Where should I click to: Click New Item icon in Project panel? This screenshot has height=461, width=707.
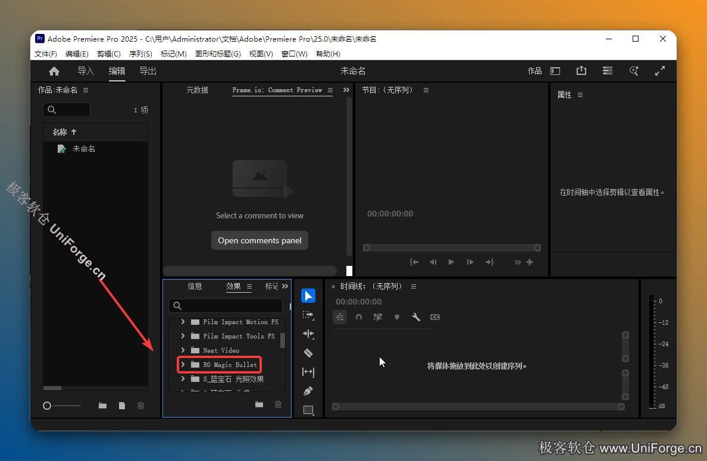tap(122, 406)
